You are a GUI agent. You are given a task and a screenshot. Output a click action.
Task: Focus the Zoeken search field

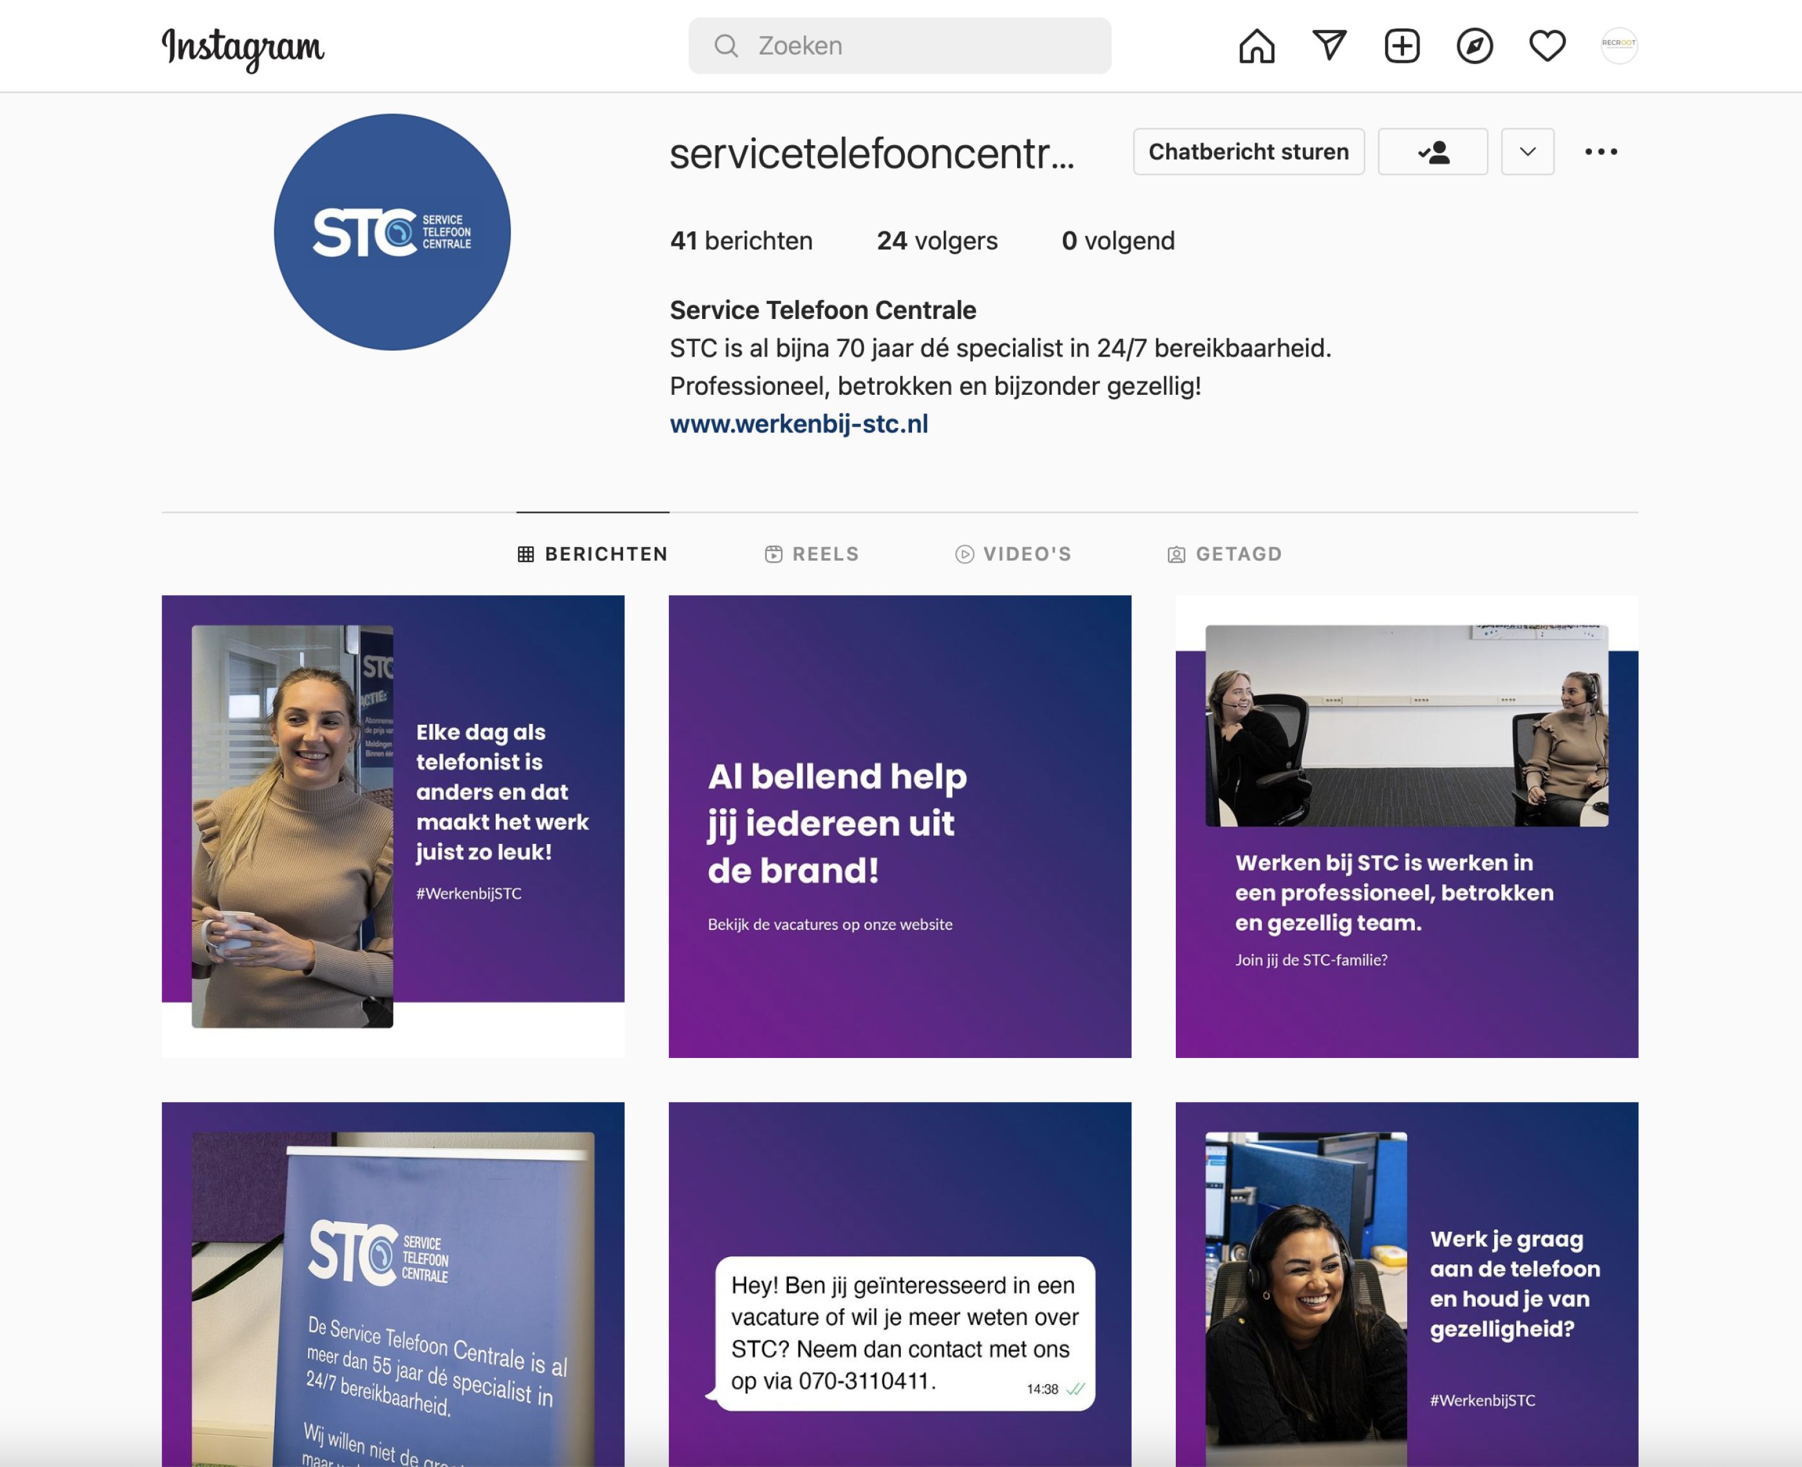click(900, 45)
